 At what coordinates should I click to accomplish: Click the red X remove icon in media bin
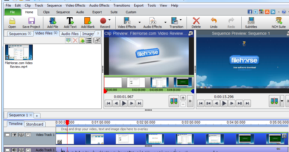point(75,40)
